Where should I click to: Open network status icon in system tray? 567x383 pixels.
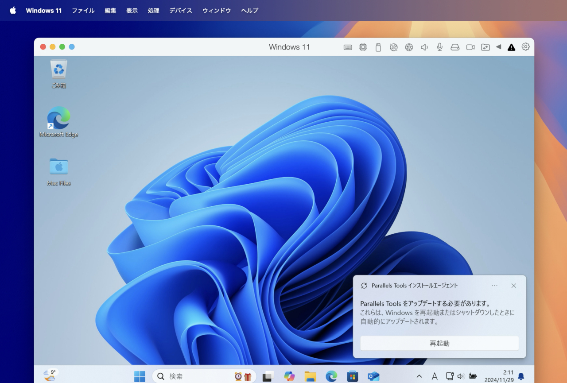point(450,376)
